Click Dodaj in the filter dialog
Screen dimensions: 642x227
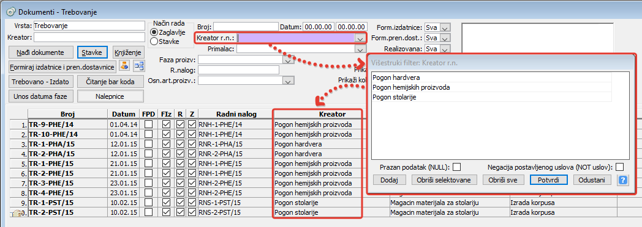390,180
